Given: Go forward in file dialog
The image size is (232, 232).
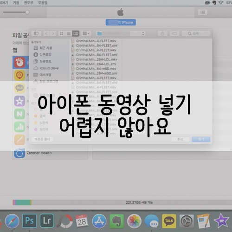Looking at the screenshot, I should (53, 33).
